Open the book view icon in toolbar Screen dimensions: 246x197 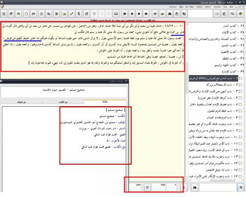(116, 14)
